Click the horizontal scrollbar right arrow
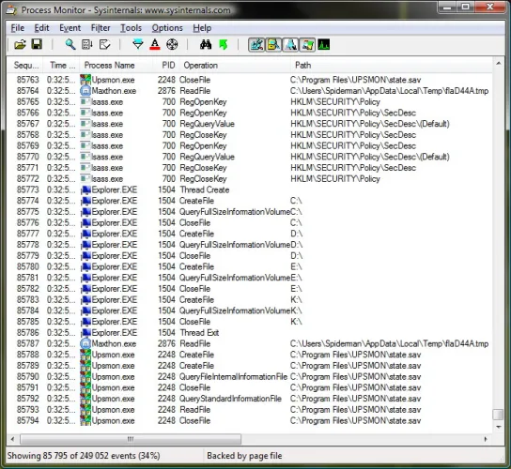 pos(486,439)
